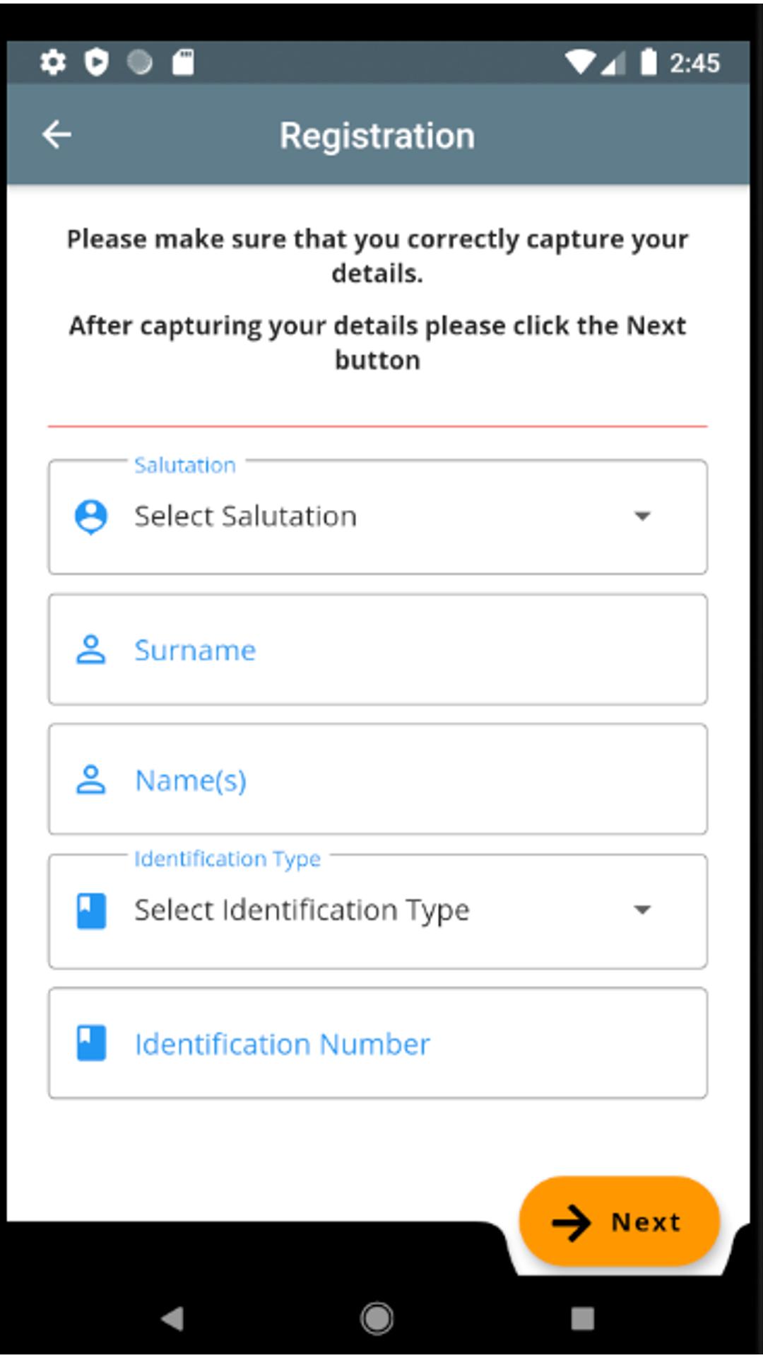Image resolution: width=763 pixels, height=1358 pixels.
Task: Tap the shield play icon in status bar
Action: click(x=96, y=62)
